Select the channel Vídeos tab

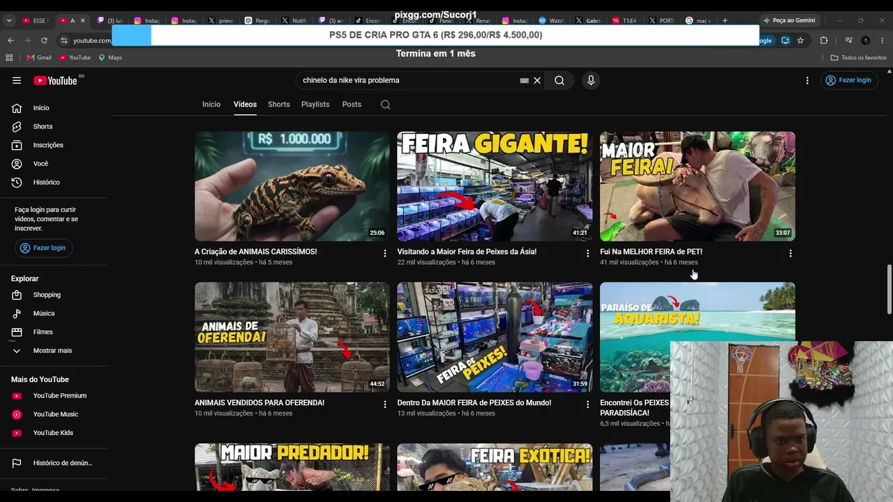(x=245, y=105)
